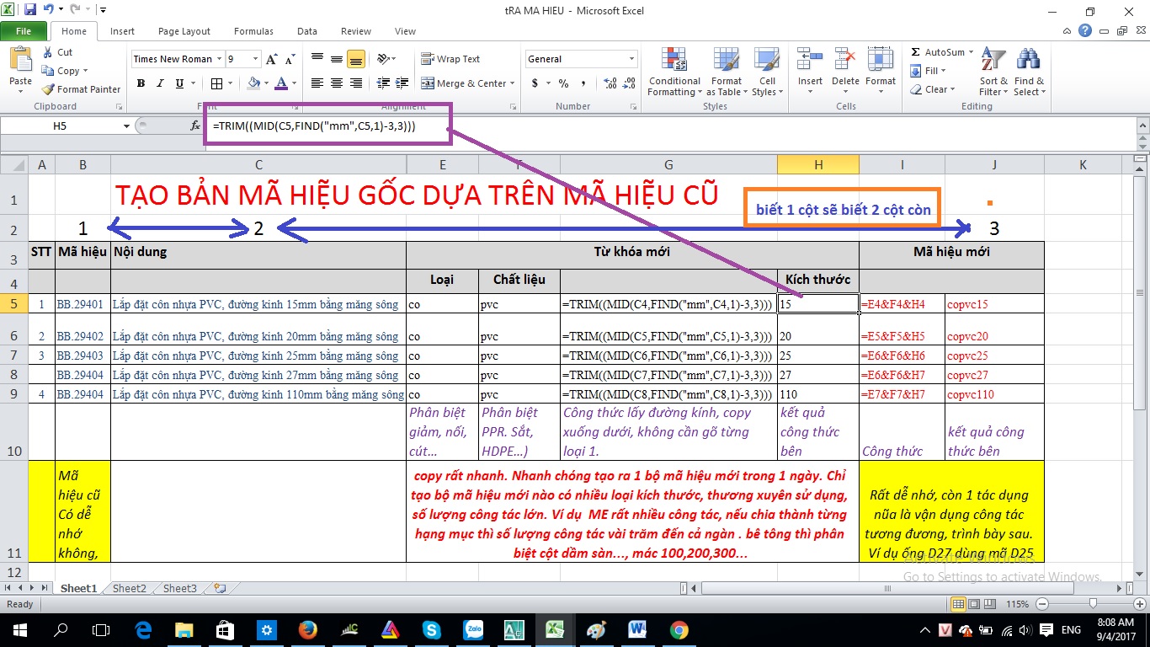Click the Sort & Filter icon
The width and height of the screenshot is (1150, 647).
pos(993,72)
